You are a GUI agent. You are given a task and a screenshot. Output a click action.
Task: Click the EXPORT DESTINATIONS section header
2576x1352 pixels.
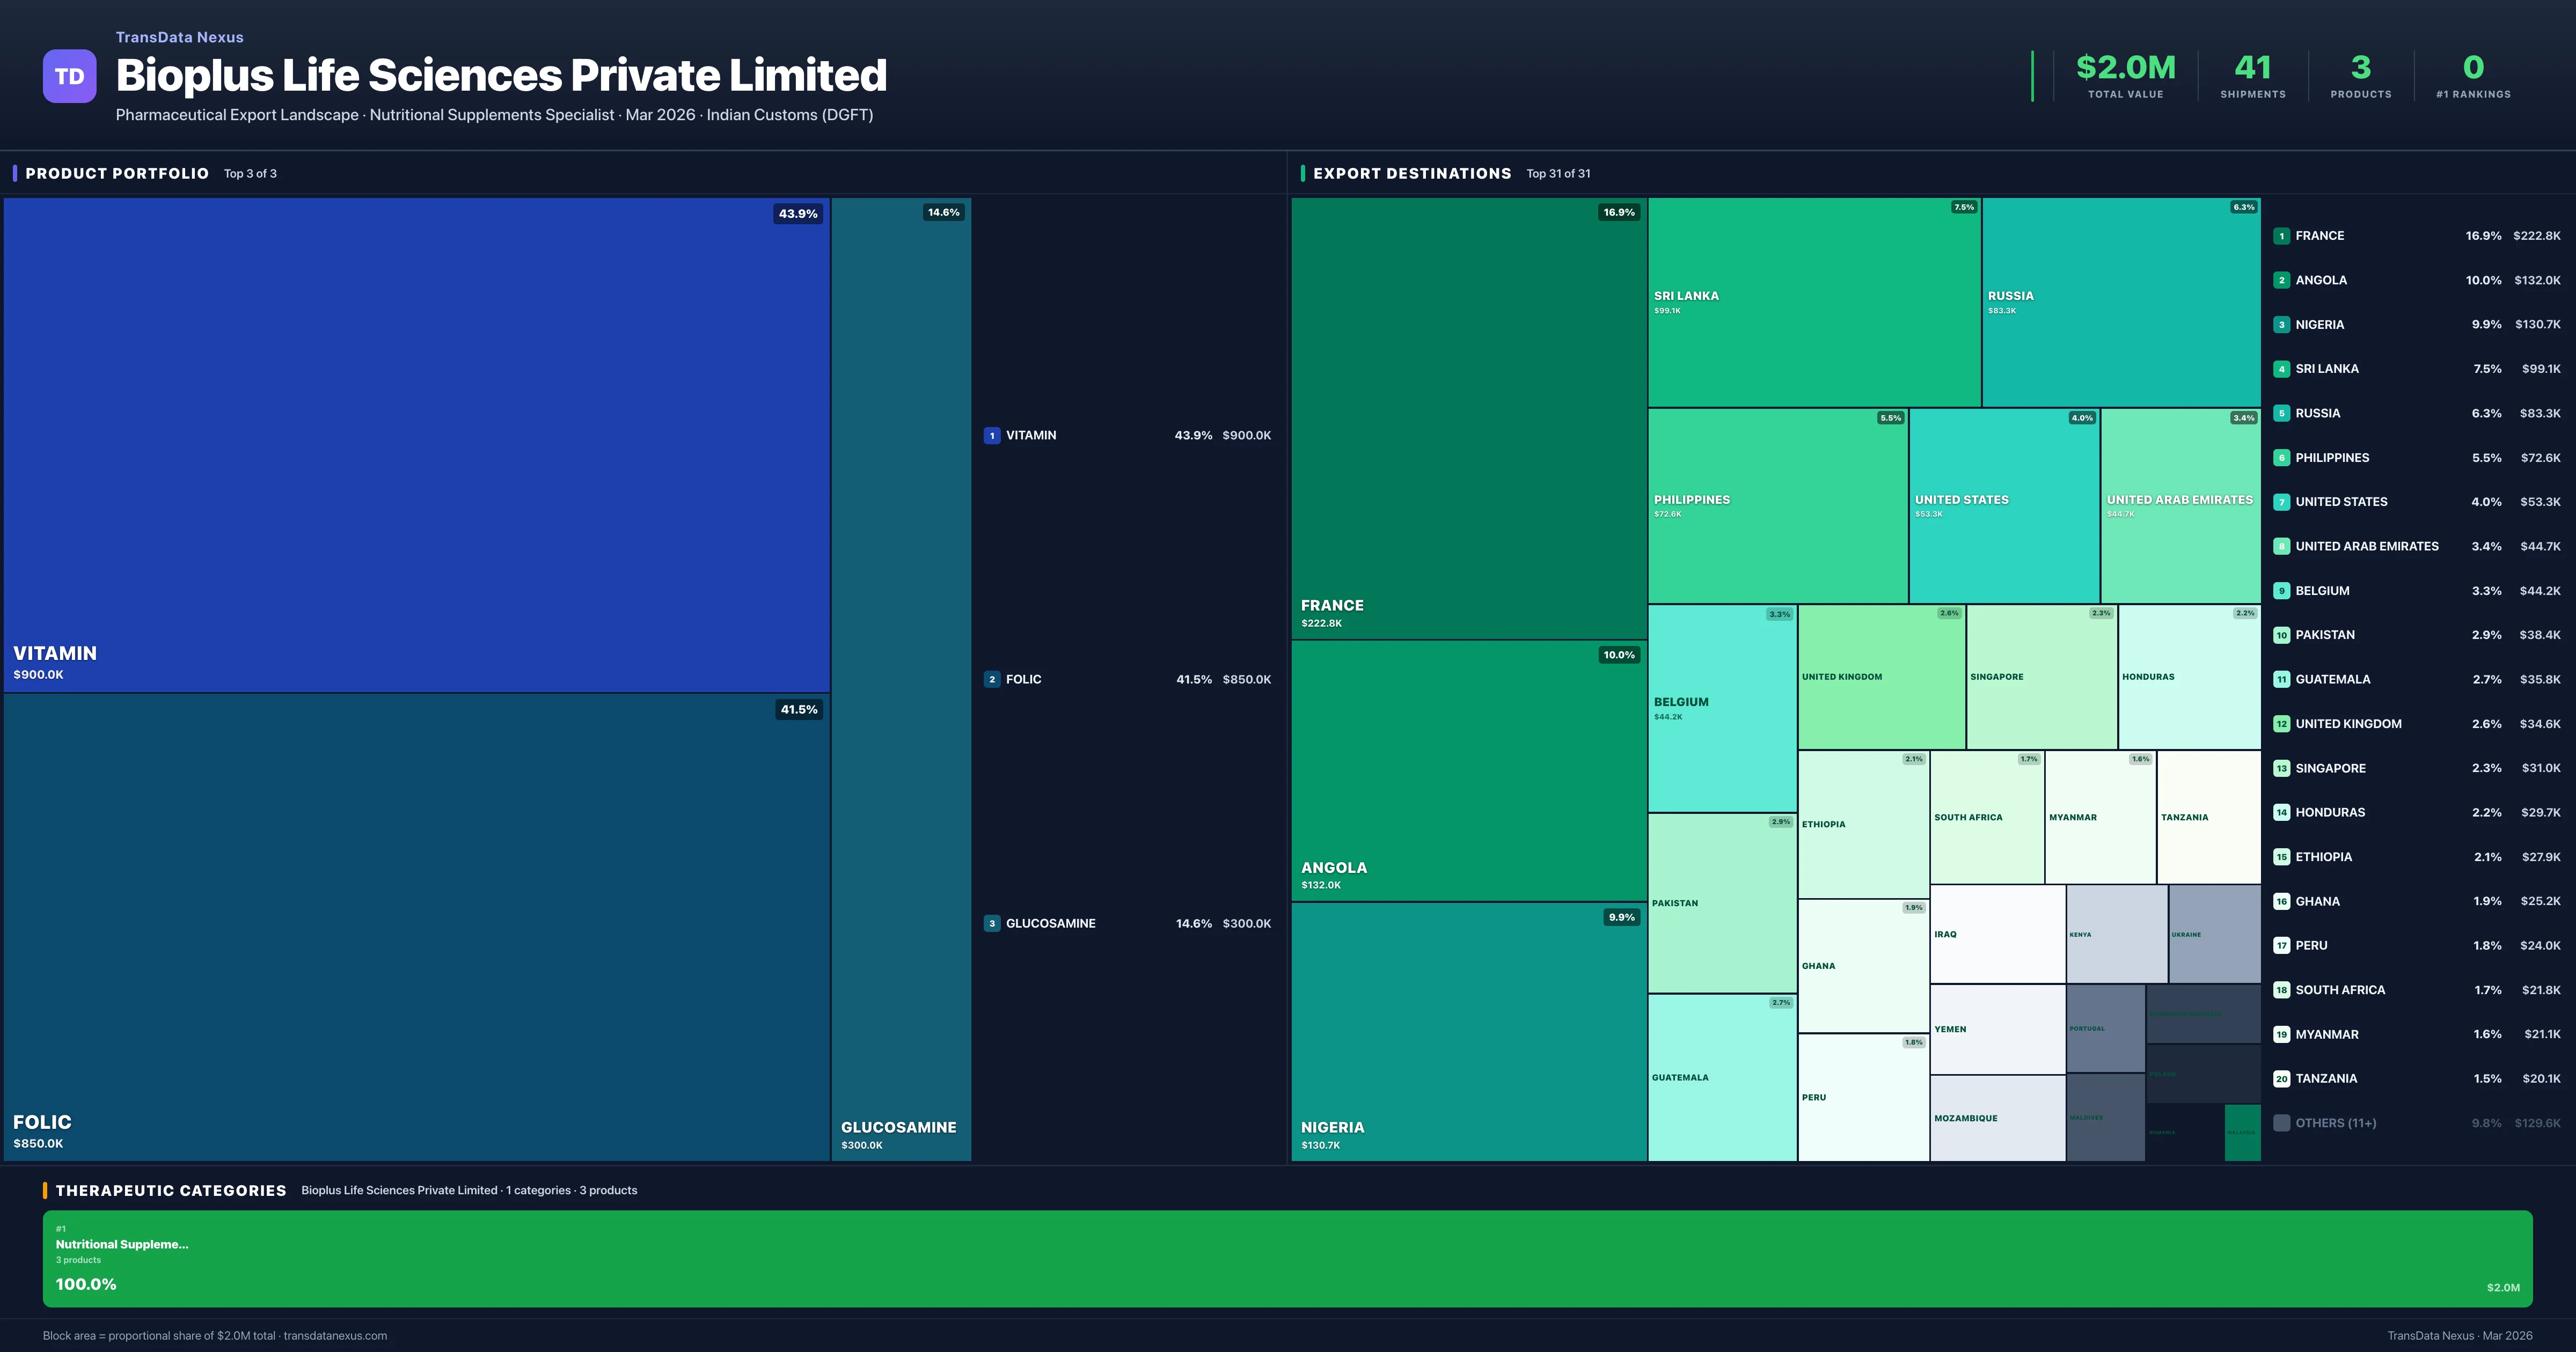1411,173
